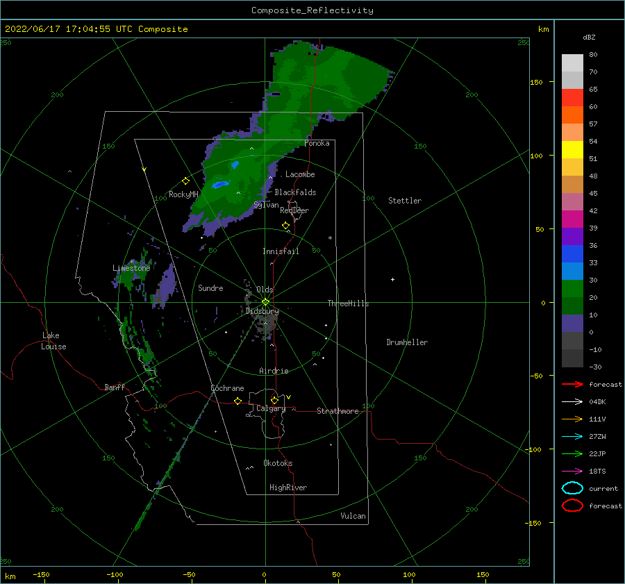Click the Blackfalds town label
This screenshot has height=584, width=625.
pyautogui.click(x=295, y=192)
